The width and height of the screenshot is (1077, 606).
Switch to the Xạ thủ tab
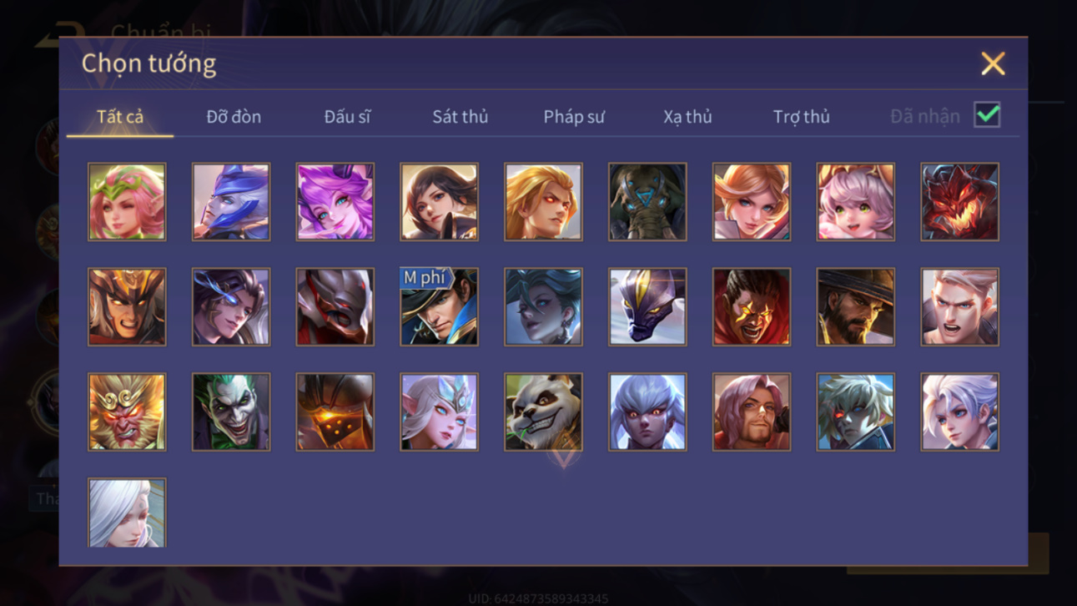[x=687, y=117]
